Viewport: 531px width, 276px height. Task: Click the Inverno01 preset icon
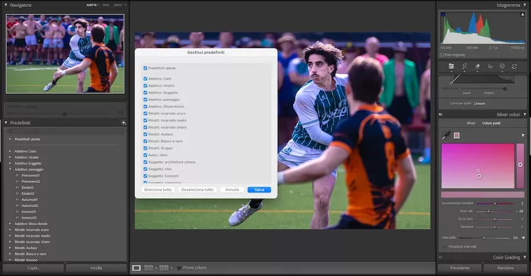pos(17,212)
